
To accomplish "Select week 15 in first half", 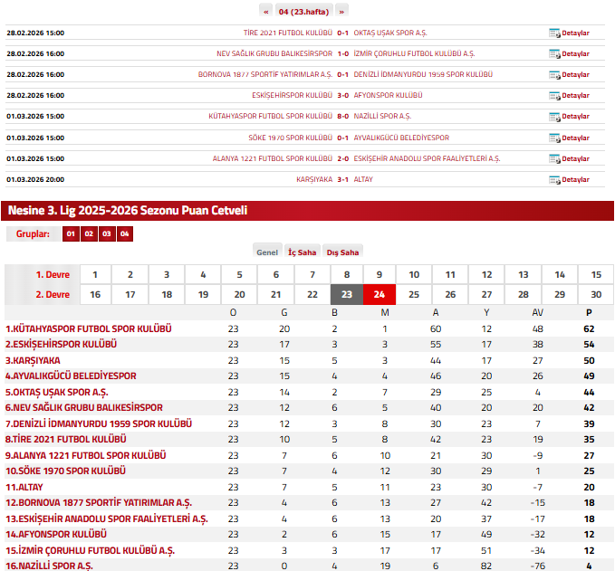I will point(596,275).
